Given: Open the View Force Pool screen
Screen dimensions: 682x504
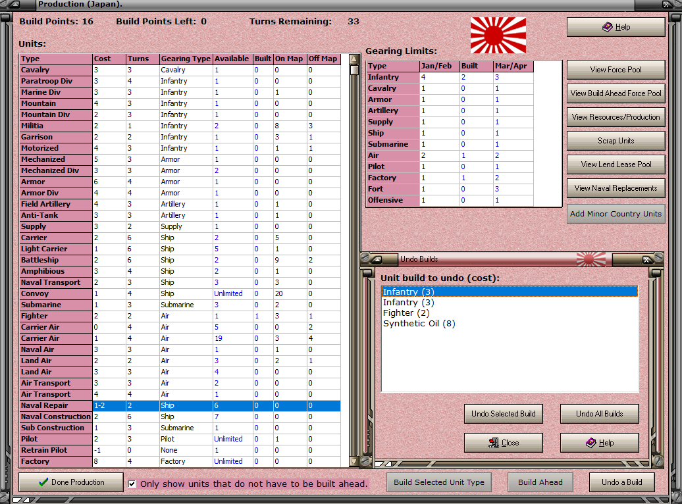Looking at the screenshot, I should point(616,69).
